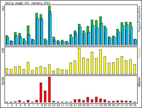Click green day label 14

62,105
